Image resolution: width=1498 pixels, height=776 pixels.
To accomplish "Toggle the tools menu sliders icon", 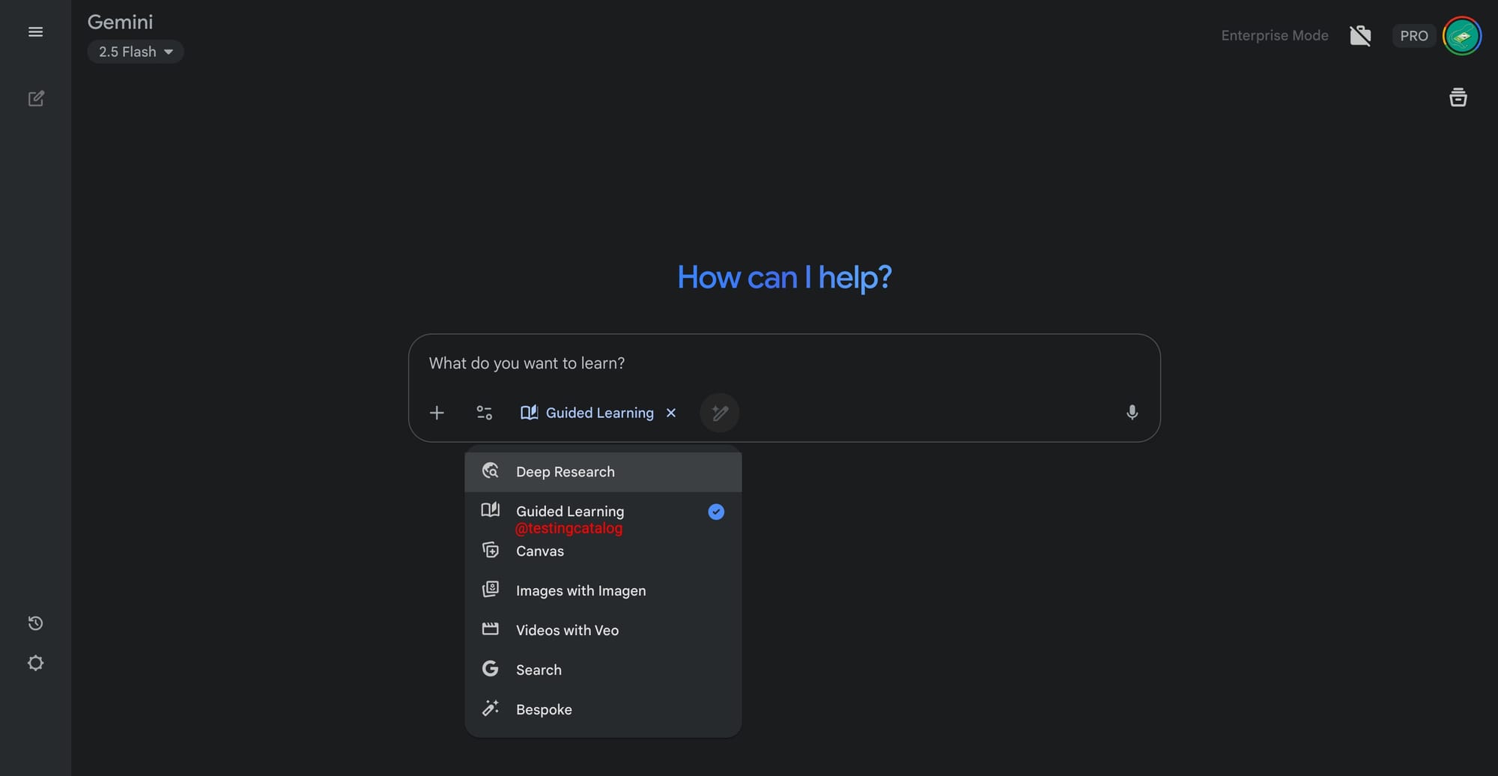I will pyautogui.click(x=485, y=413).
